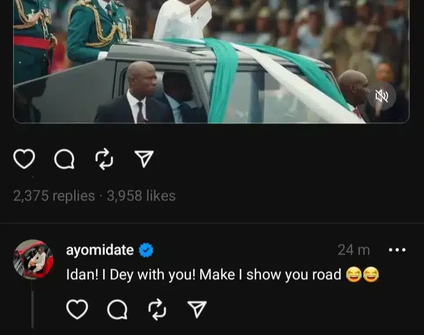
Task: Repost ayomidate's comment
Action: pyautogui.click(x=157, y=309)
